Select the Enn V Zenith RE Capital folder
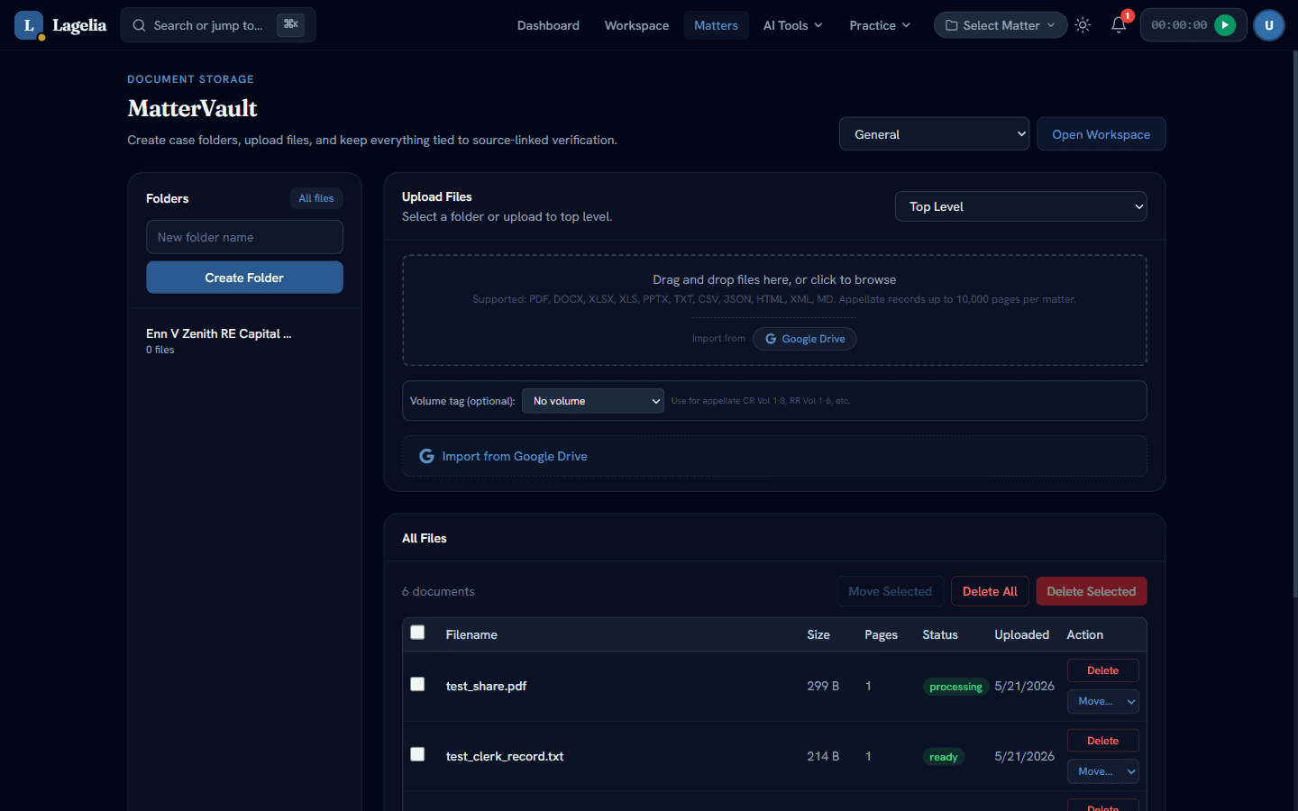The image size is (1298, 811). point(244,341)
